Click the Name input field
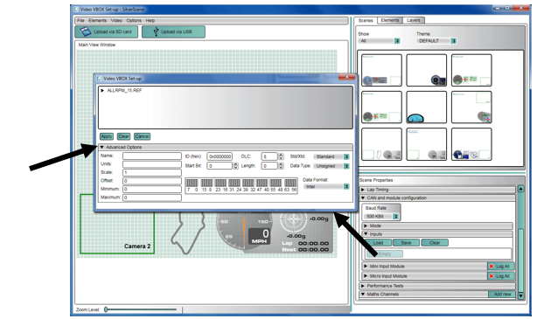 [152, 156]
